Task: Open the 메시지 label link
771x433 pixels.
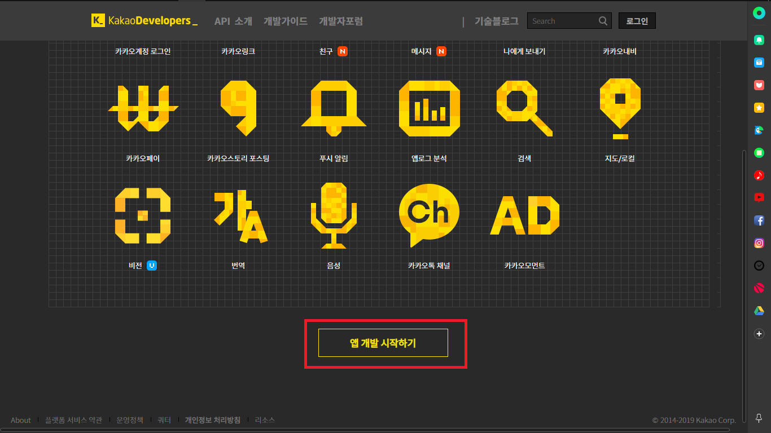Action: tap(421, 51)
